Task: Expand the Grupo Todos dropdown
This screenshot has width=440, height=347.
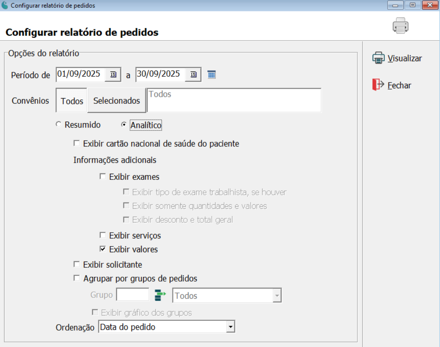Action: click(x=277, y=296)
